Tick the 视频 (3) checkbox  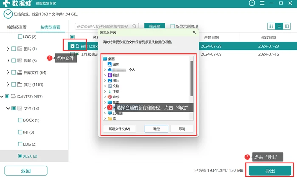point(14,61)
